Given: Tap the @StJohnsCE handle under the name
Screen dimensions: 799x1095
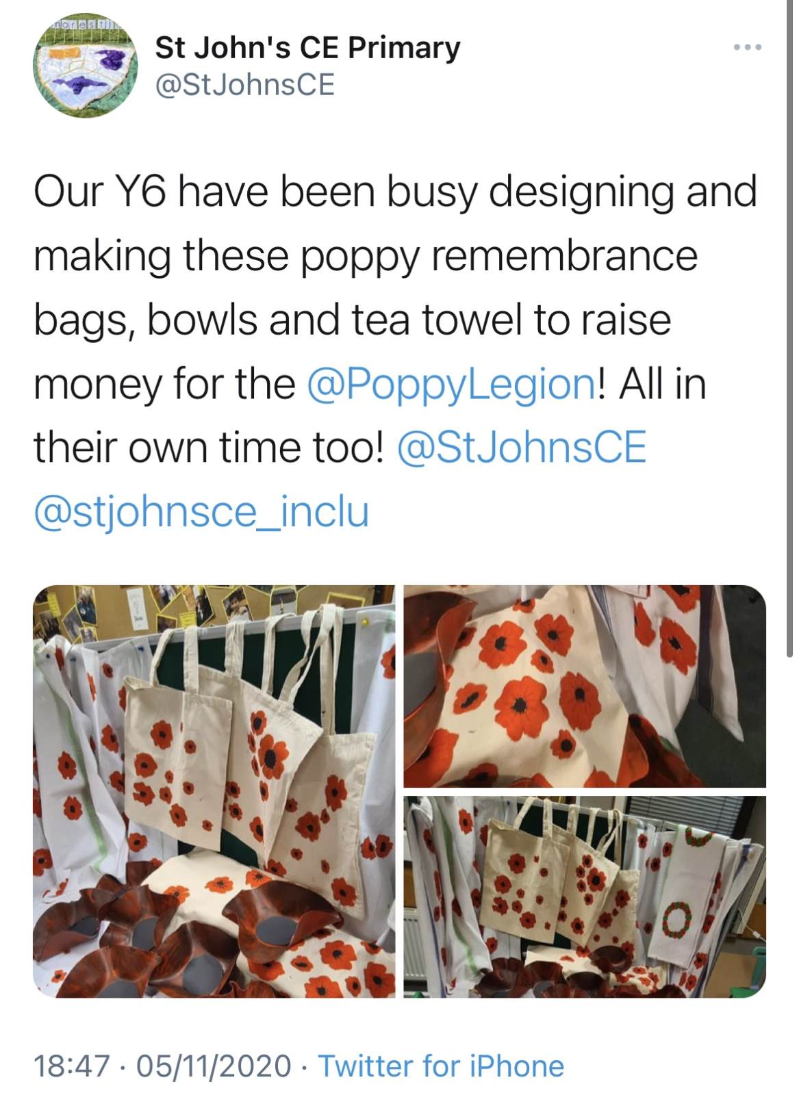Looking at the screenshot, I should [x=246, y=86].
